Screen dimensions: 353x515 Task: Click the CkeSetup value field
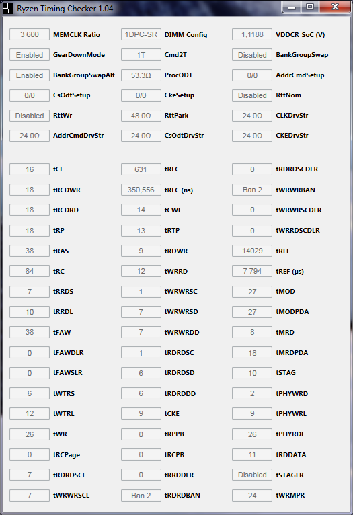tap(141, 95)
